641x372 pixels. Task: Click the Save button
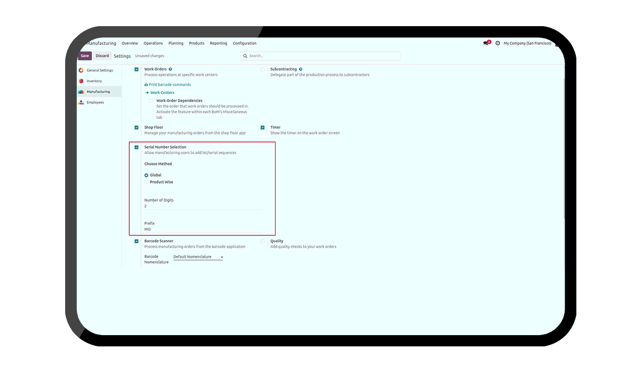tap(85, 56)
